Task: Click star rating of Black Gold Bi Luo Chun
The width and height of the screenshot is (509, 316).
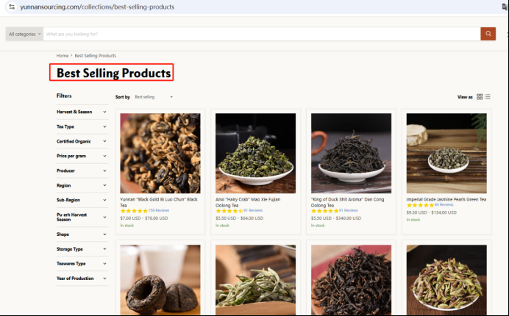Action: coord(134,210)
